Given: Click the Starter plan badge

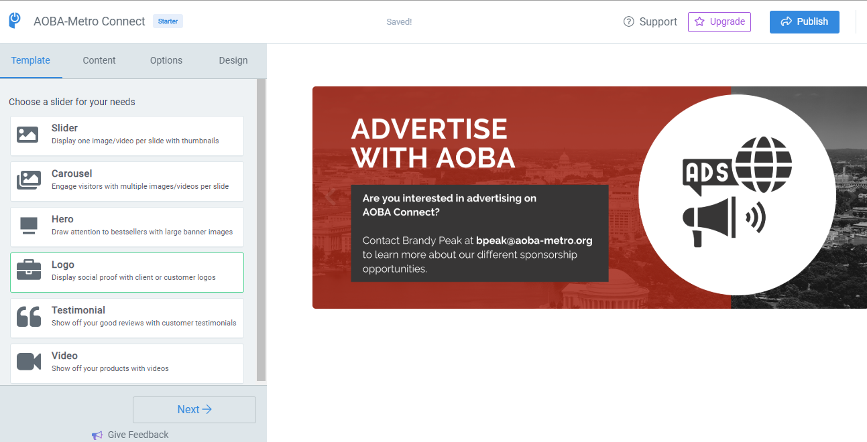Looking at the screenshot, I should (168, 21).
